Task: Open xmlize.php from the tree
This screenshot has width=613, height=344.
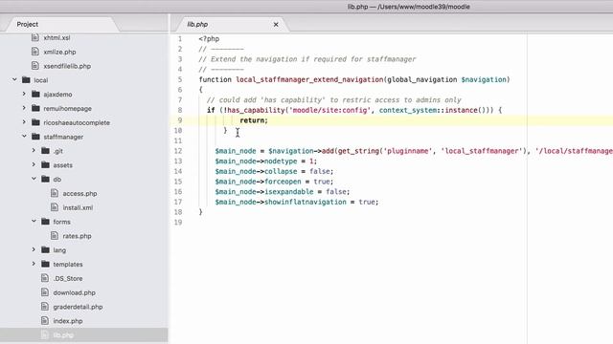Action: (59, 52)
